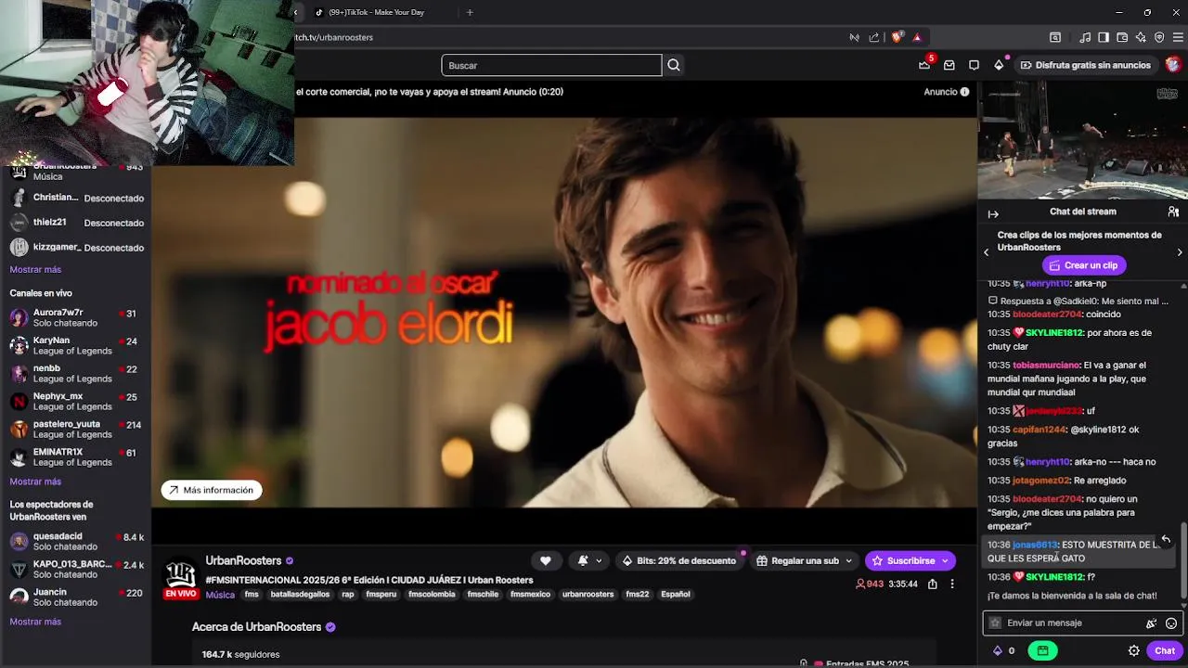The height and width of the screenshot is (668, 1188).
Task: Open quesadacid recommended channel
Action: click(x=75, y=541)
